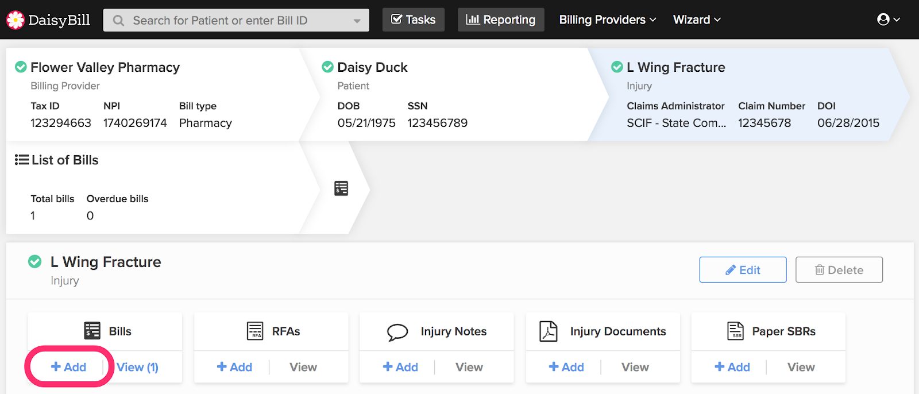Go to Flower Valley Pharmacy billing provider
The image size is (919, 394).
[105, 67]
